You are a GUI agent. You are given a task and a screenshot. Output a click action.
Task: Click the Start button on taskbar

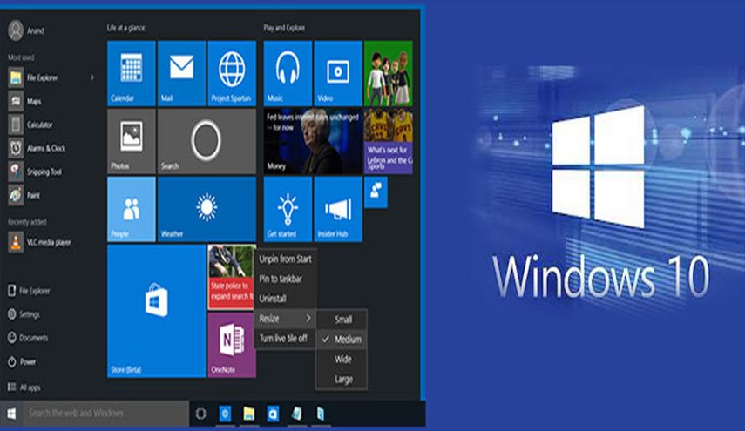pyautogui.click(x=11, y=414)
